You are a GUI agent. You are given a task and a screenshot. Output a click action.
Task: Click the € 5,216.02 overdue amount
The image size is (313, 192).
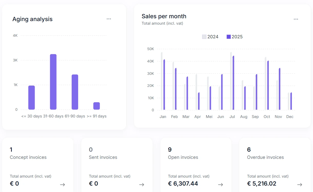click(262, 184)
